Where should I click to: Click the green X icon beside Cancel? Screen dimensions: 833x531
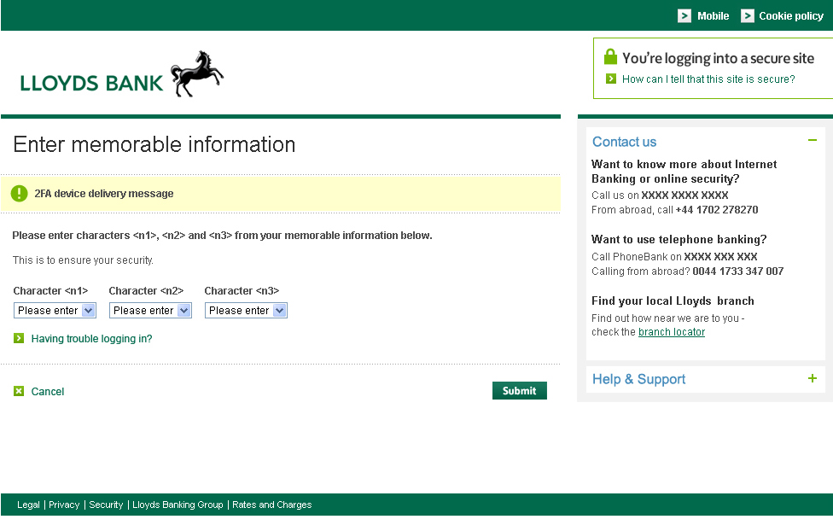coord(19,391)
